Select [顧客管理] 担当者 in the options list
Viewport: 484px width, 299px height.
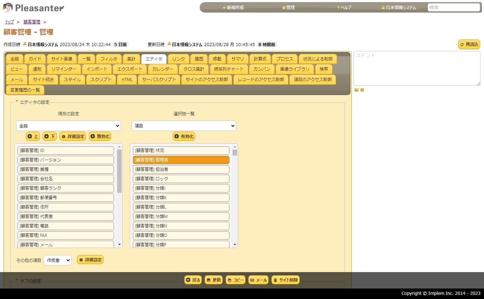tap(181, 169)
